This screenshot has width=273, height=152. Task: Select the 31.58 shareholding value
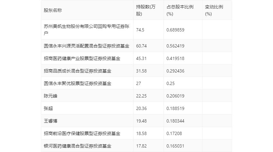(141, 71)
